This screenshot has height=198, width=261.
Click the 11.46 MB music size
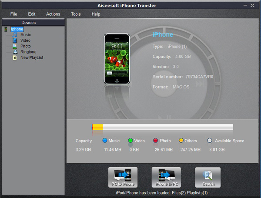[x=113, y=150]
